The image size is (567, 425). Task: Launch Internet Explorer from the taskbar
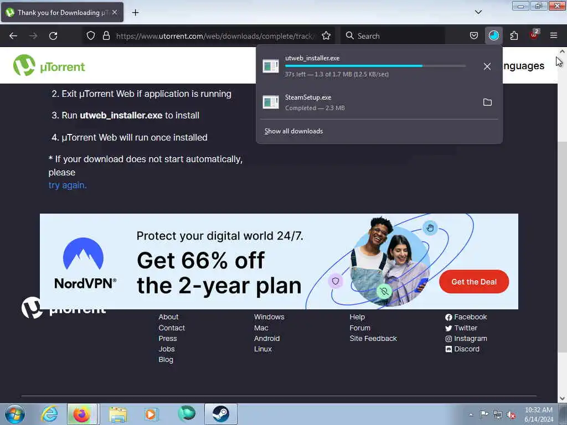(x=49, y=414)
